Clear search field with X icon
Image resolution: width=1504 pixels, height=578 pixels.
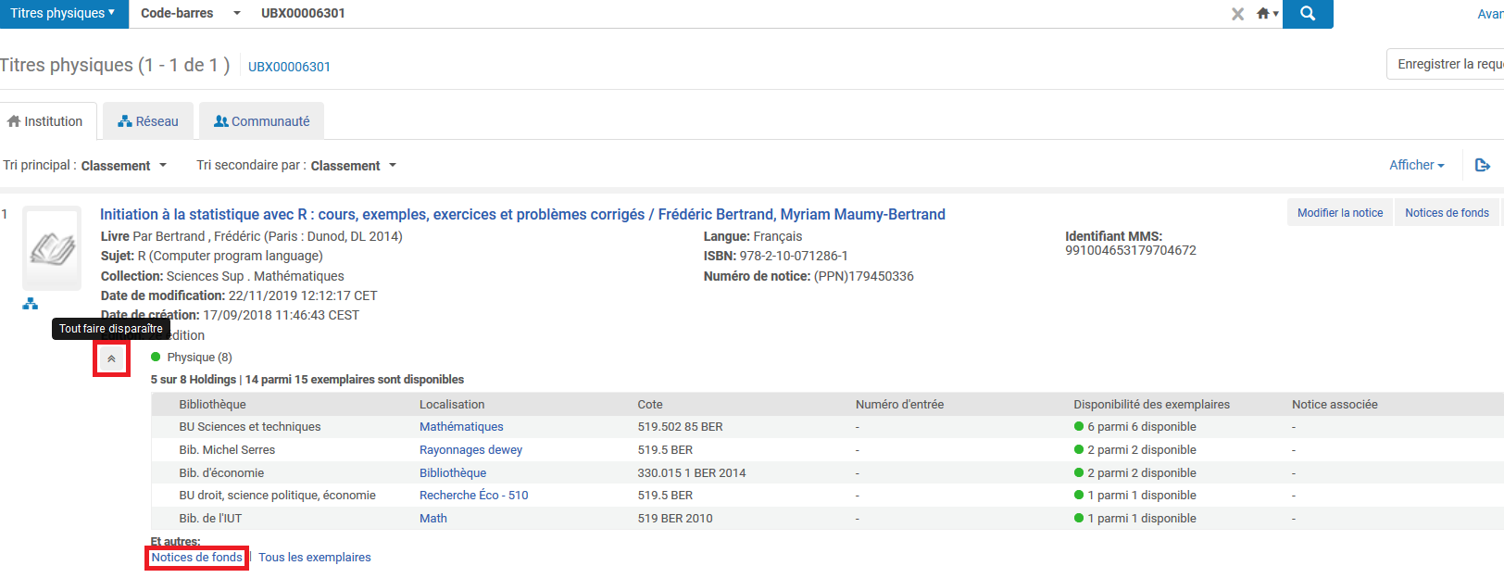[x=1237, y=14]
